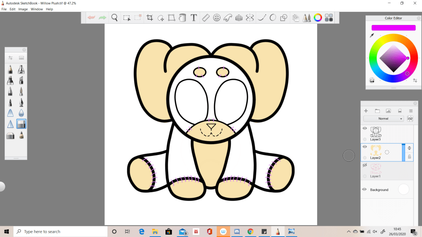
Task: Select the Text tool
Action: click(x=194, y=18)
